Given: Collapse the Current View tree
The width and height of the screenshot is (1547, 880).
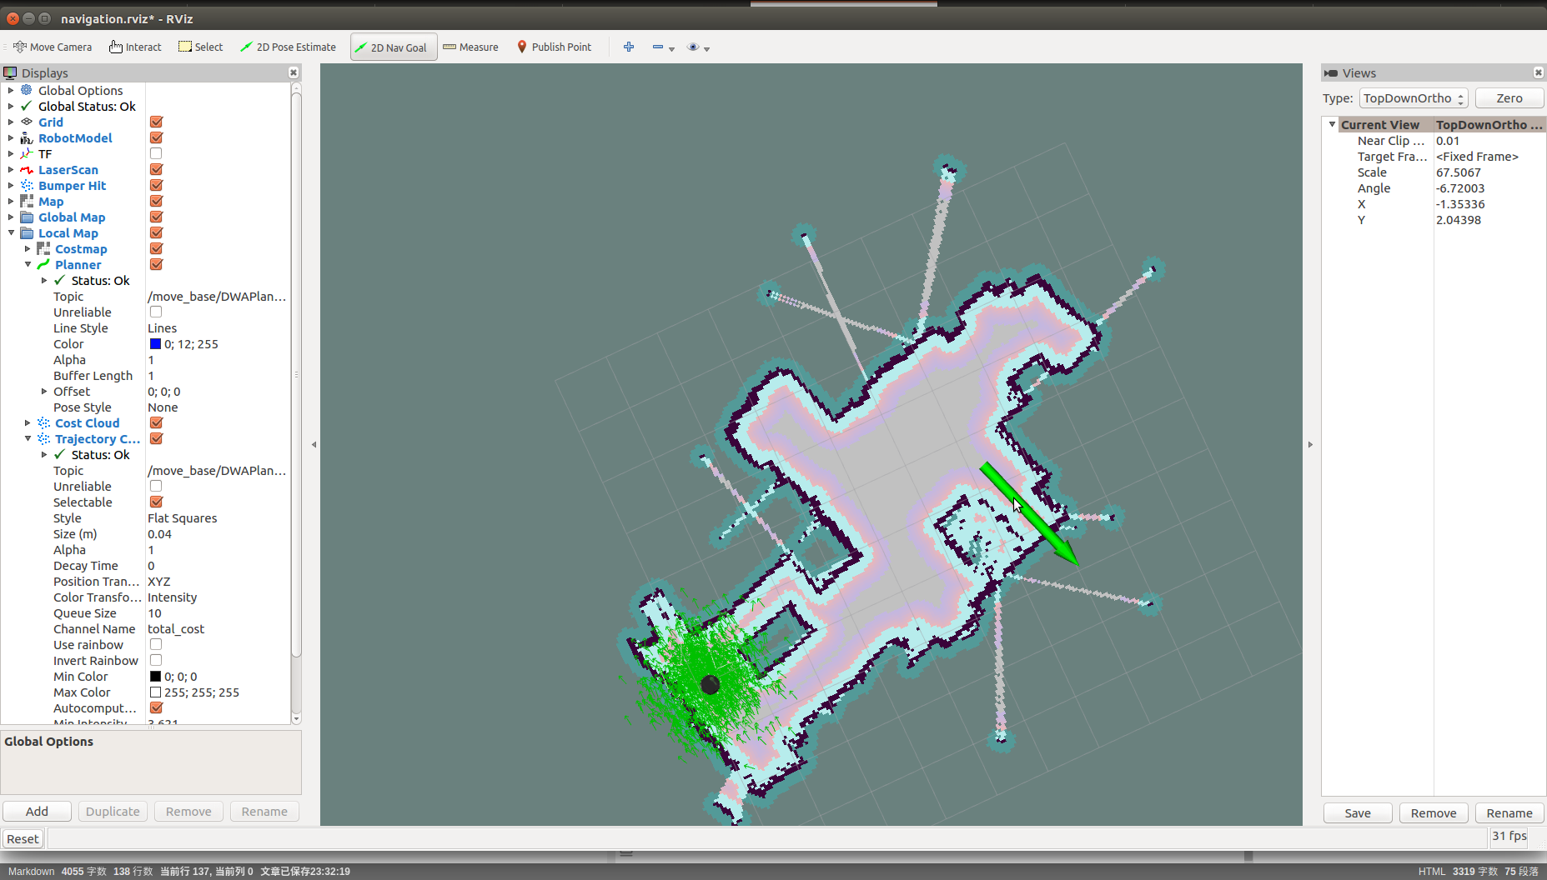Looking at the screenshot, I should click(1332, 124).
